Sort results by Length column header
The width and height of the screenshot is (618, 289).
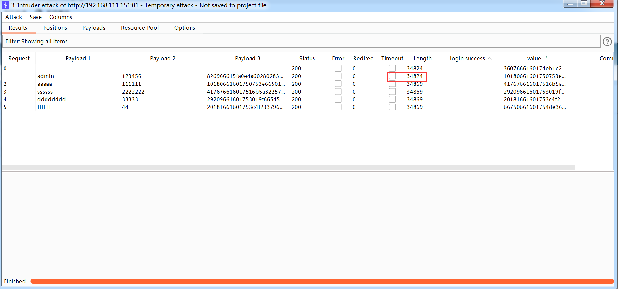click(x=422, y=58)
